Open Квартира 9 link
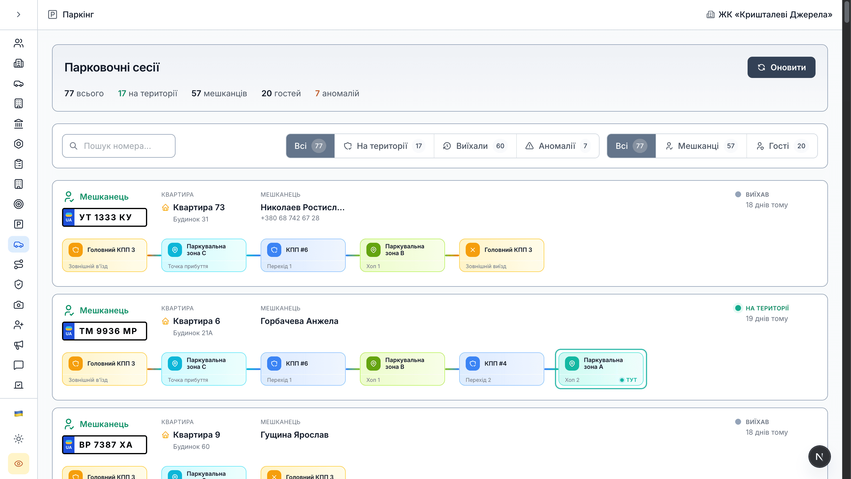 pyautogui.click(x=196, y=435)
